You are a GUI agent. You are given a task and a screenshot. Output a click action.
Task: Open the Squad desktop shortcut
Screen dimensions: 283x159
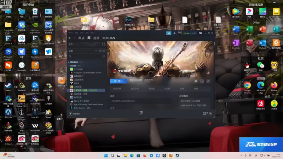pos(48,113)
